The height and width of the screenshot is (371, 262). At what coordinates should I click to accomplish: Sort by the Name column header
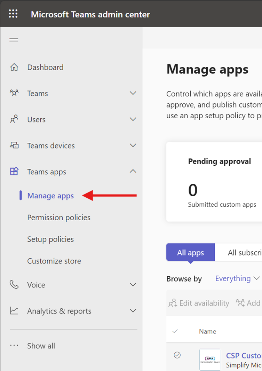click(207, 331)
